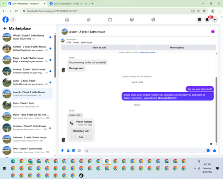Open browser zoom magnifier icon
The image size is (223, 179).
198,11
